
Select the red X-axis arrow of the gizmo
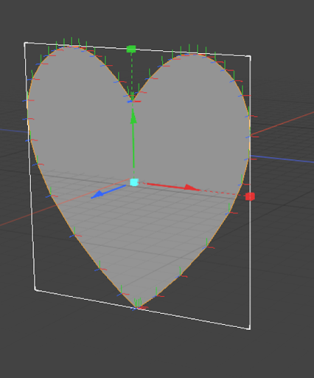pyautogui.click(x=173, y=187)
